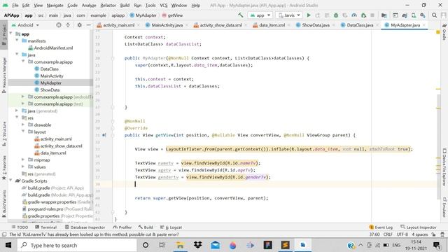
Task: Open the Project panel settings gear
Action: 79,25
